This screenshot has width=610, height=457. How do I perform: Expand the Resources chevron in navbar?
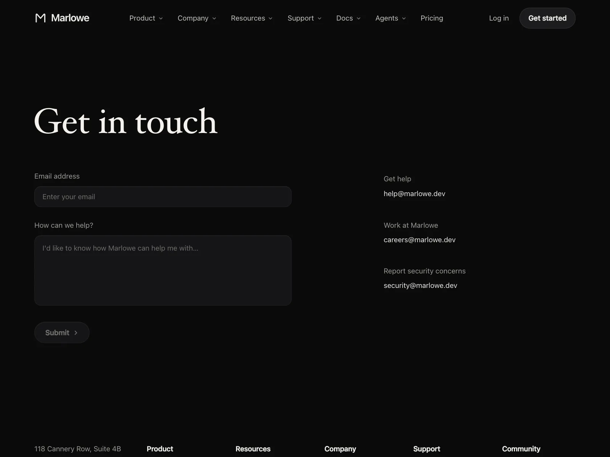271,18
